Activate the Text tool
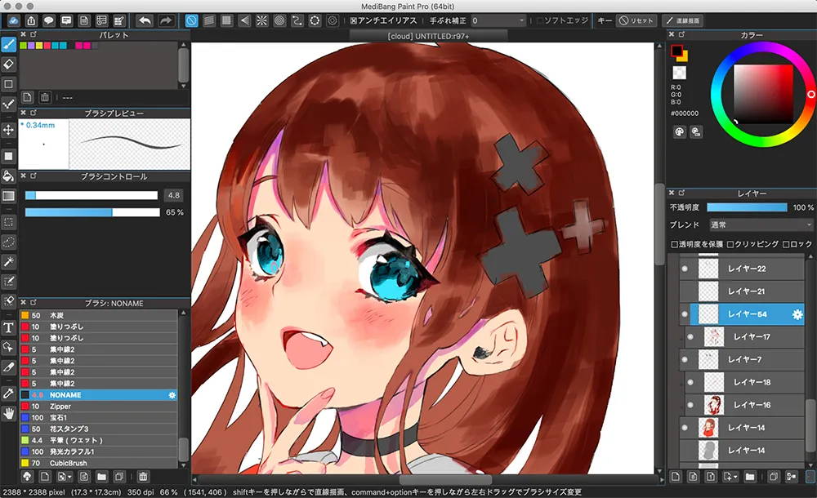Screen dimensions: 817x498 [9, 327]
